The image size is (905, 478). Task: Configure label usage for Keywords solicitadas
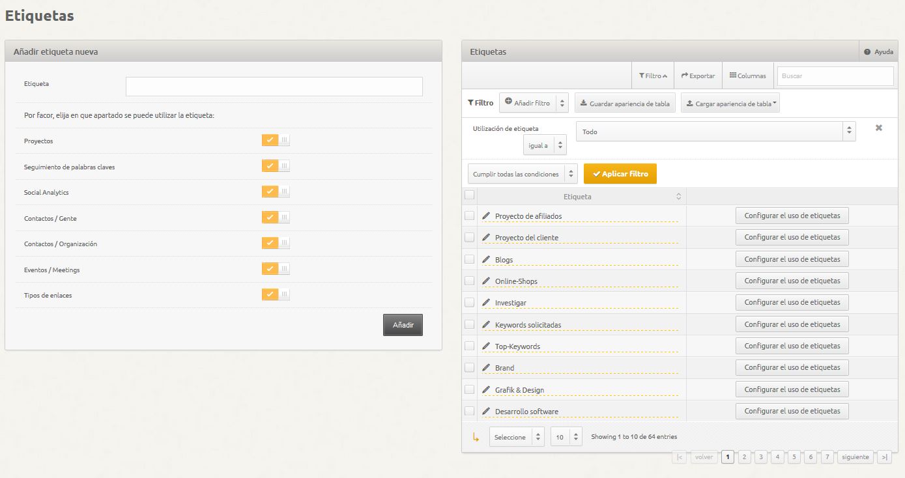coord(792,324)
